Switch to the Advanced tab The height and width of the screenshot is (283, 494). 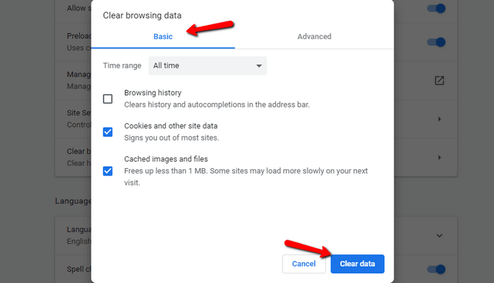coord(314,37)
